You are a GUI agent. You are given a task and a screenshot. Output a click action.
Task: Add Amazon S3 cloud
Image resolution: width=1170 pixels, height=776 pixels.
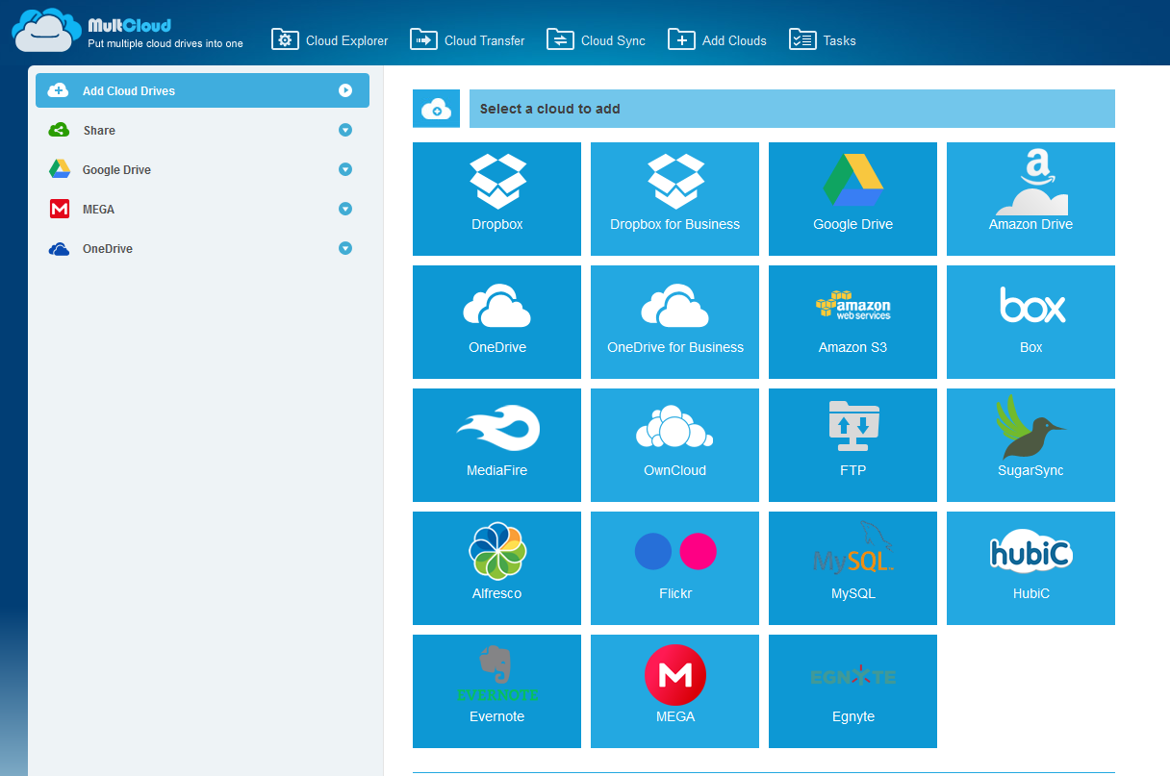852,322
